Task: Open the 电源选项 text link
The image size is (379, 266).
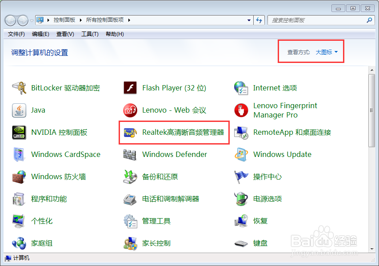Action: coord(267,199)
